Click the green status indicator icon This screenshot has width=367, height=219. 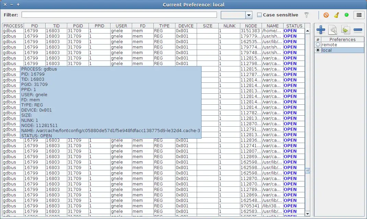(346, 15)
